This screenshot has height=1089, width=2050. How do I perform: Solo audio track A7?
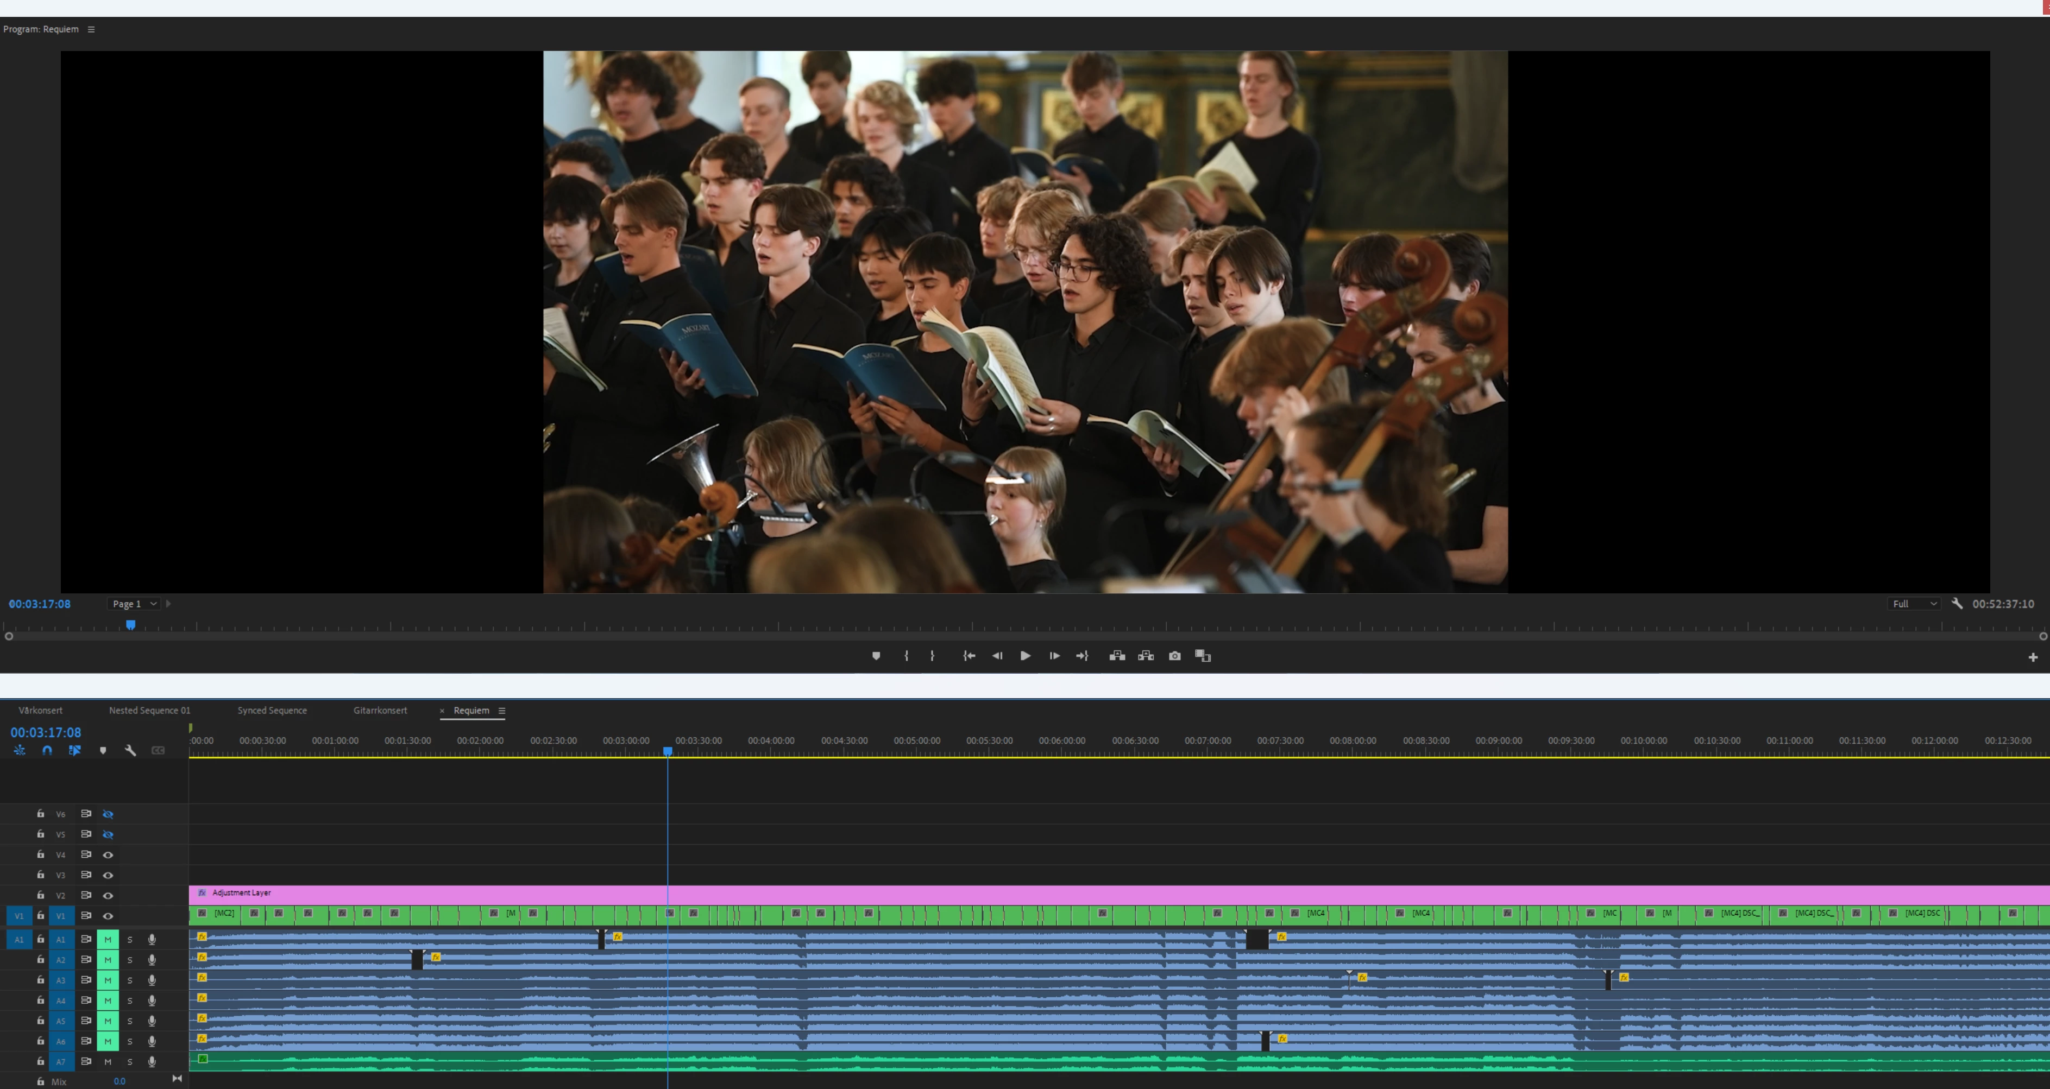[130, 1062]
